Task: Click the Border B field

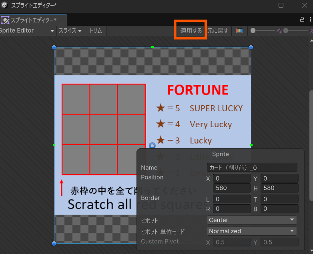Action: 279,209
